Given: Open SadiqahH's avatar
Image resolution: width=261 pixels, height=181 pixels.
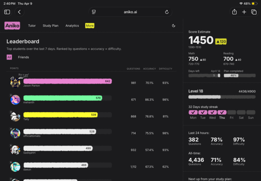Looking at the screenshot, I should tap(15, 150).
